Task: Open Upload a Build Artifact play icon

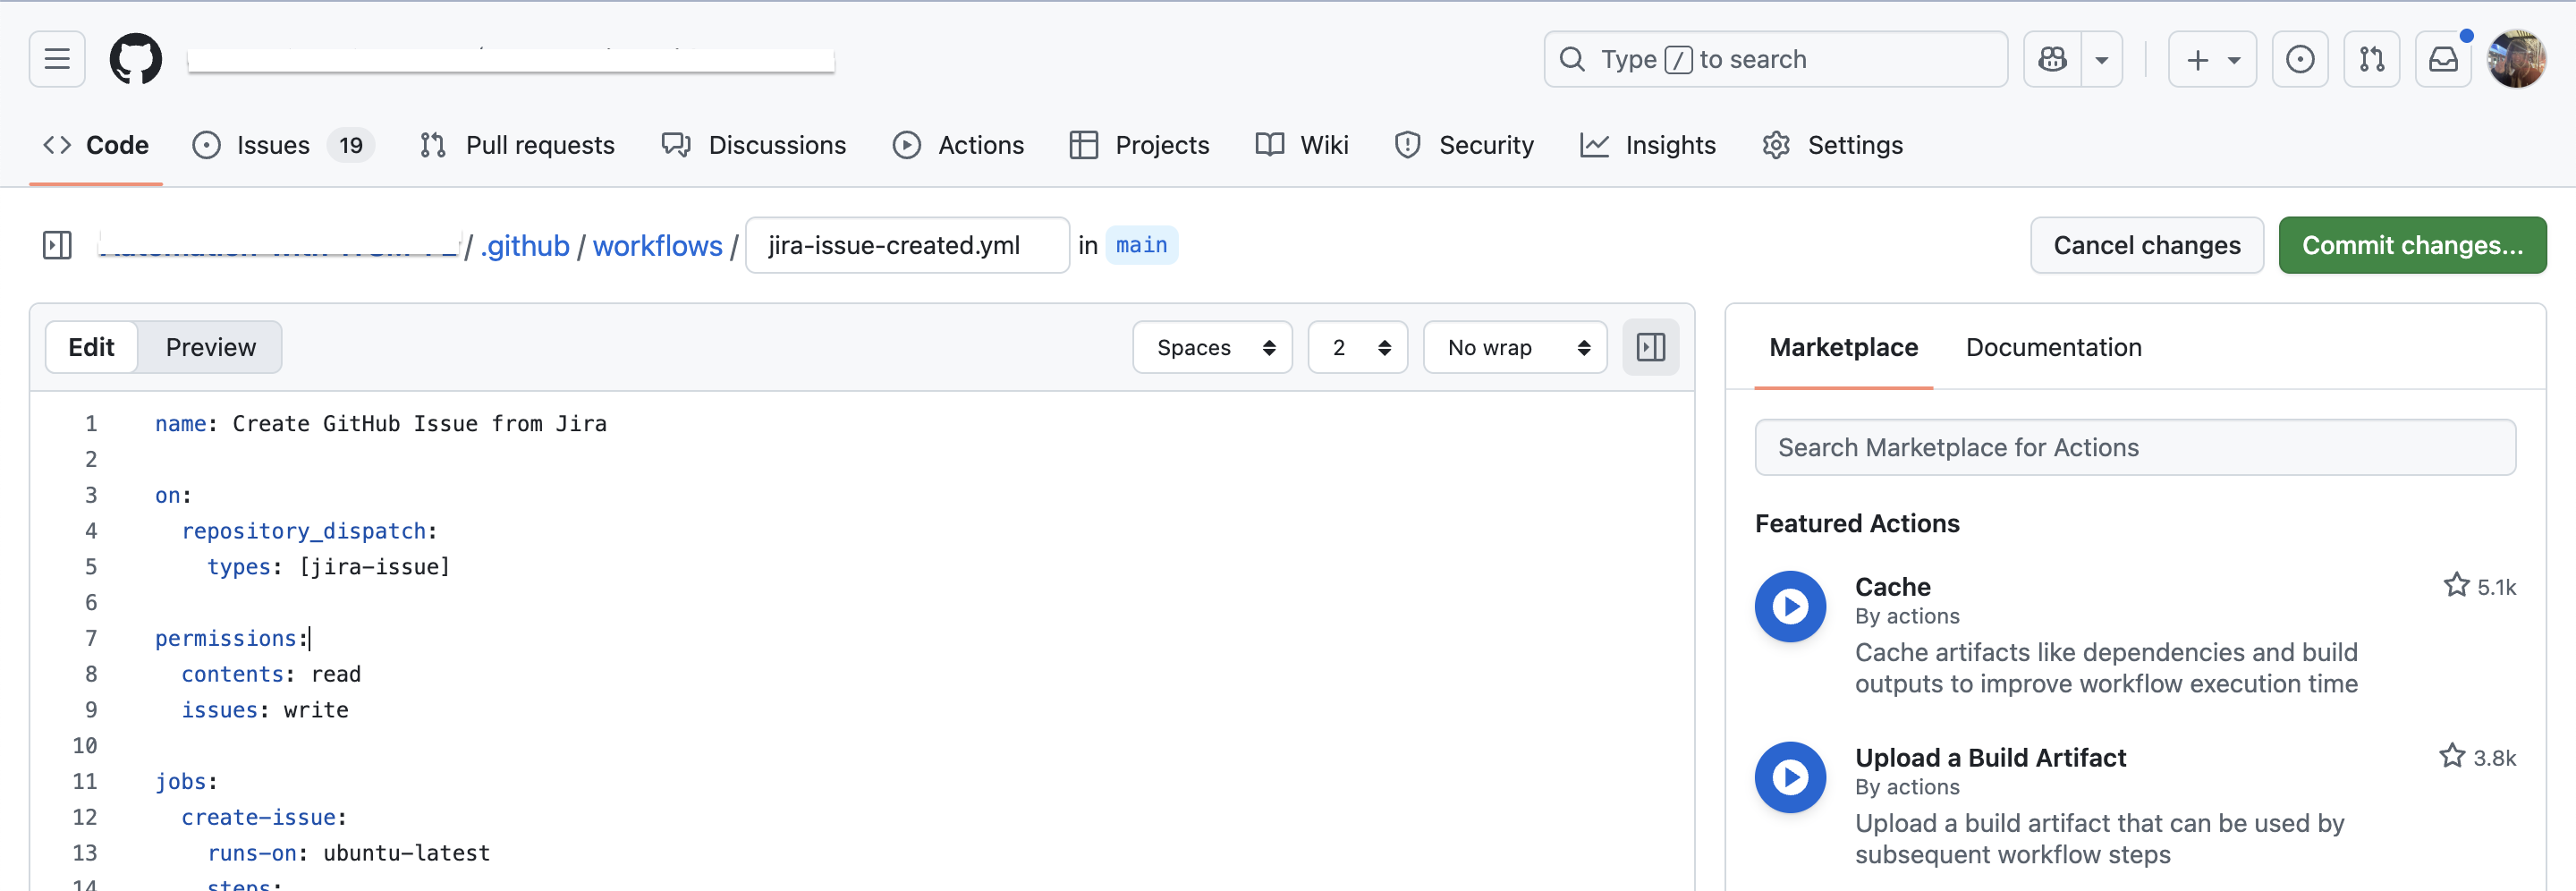Action: point(1790,777)
